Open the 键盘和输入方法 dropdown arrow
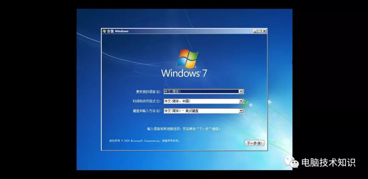Viewport: 368px width, 179px height. (241, 111)
